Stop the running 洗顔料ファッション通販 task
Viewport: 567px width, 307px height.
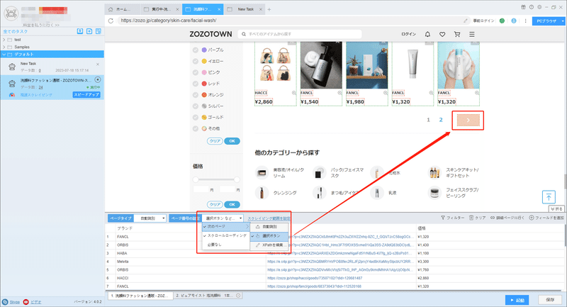98,79
